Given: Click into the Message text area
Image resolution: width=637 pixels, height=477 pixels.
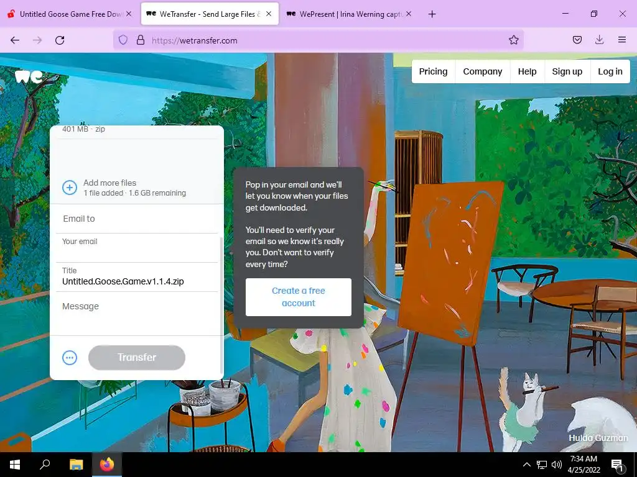Looking at the screenshot, I should coord(137,314).
